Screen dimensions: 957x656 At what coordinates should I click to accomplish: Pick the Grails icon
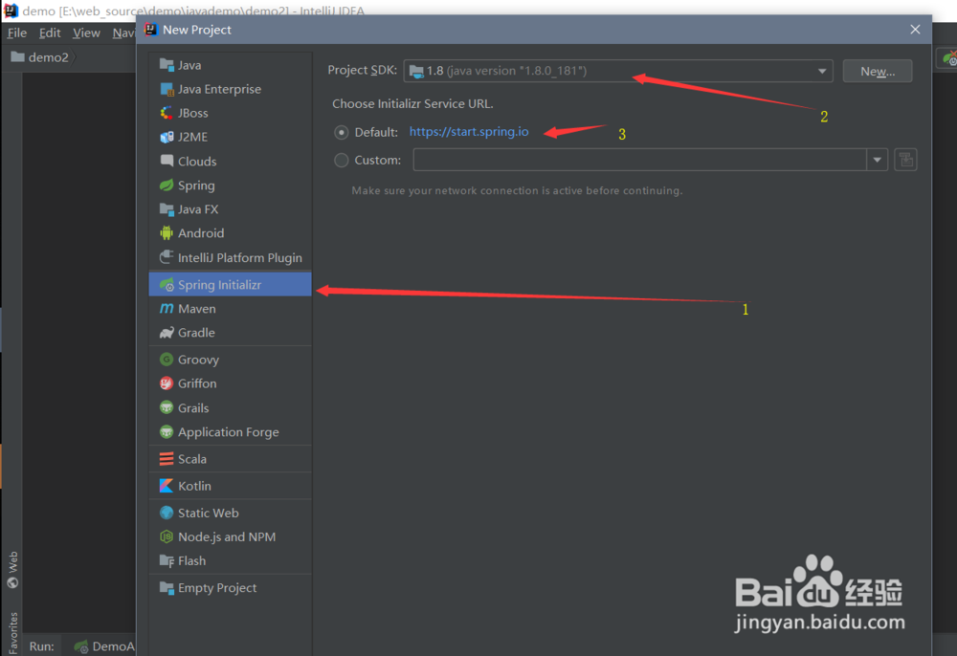tap(166, 408)
